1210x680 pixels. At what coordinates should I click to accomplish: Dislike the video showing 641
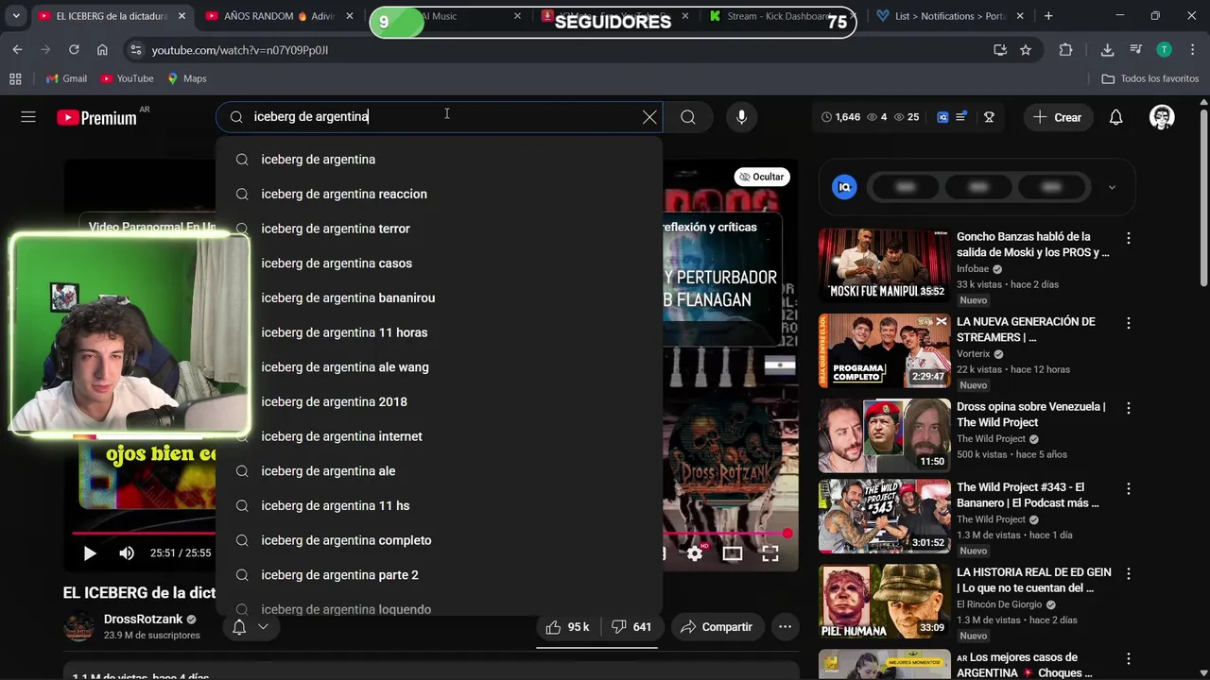(631, 627)
